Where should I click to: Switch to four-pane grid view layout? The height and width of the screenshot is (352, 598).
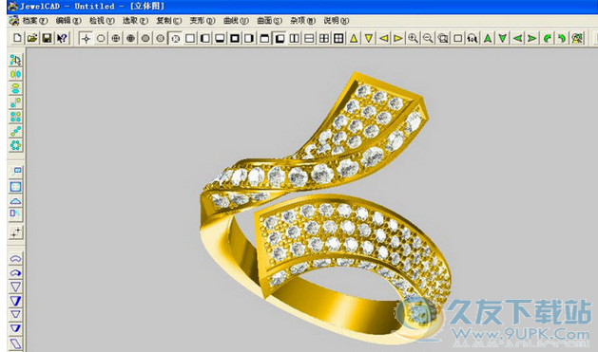[324, 38]
